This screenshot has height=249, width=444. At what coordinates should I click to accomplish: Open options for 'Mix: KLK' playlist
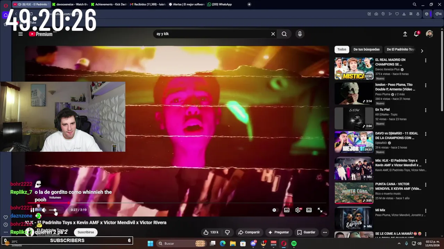click(x=426, y=161)
